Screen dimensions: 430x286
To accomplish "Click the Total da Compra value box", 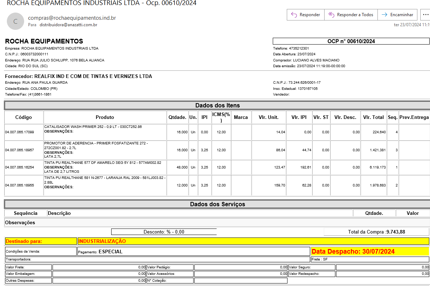I will tap(376, 232).
